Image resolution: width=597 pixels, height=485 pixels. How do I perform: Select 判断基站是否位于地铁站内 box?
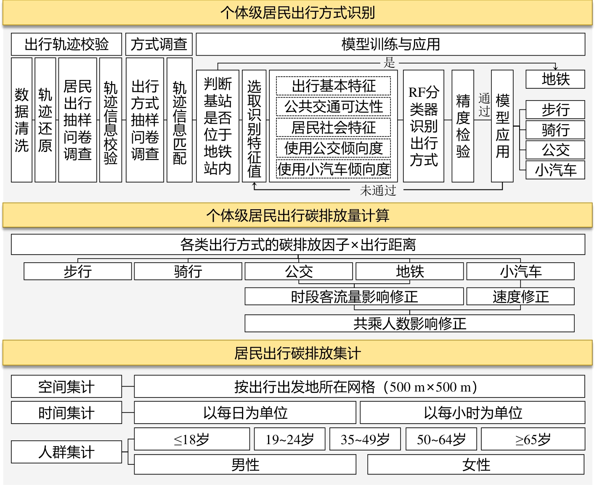coord(218,126)
